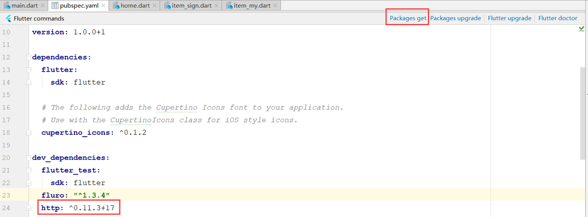Viewport: 588px width, 217px height.
Task: Click the http: ^0.11.3+17 dependency line
Action: click(x=78, y=208)
